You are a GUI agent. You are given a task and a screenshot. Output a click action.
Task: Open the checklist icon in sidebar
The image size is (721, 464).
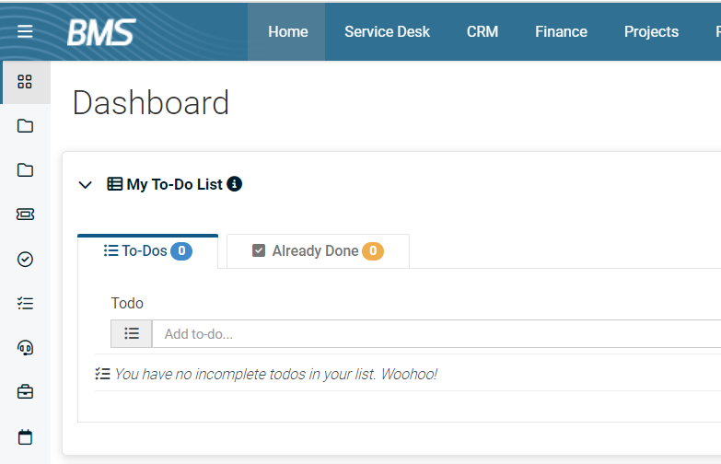(25, 304)
